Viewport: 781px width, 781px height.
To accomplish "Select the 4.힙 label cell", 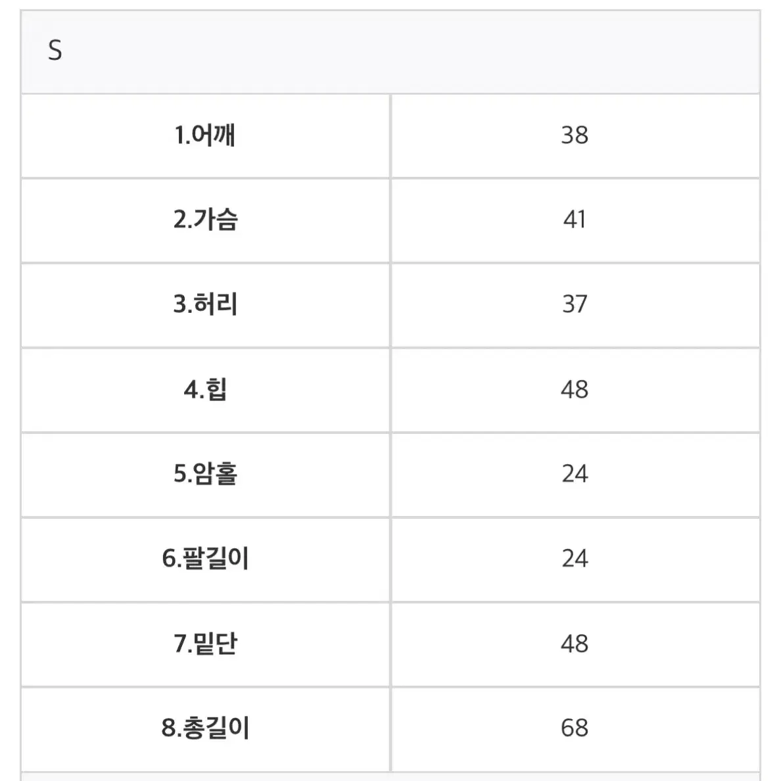I will [205, 390].
